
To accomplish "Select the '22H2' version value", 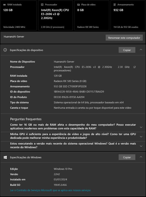I will click(57, 174).
